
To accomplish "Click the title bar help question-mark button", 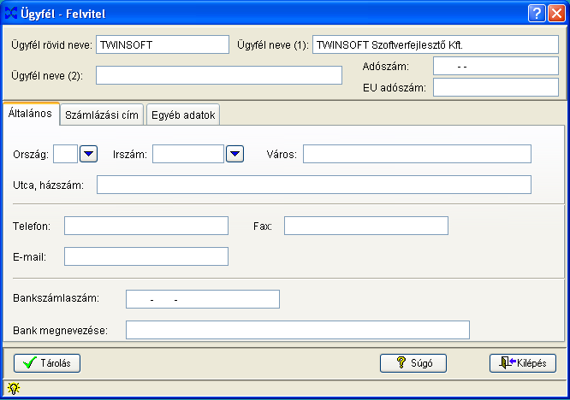I will click(x=537, y=14).
